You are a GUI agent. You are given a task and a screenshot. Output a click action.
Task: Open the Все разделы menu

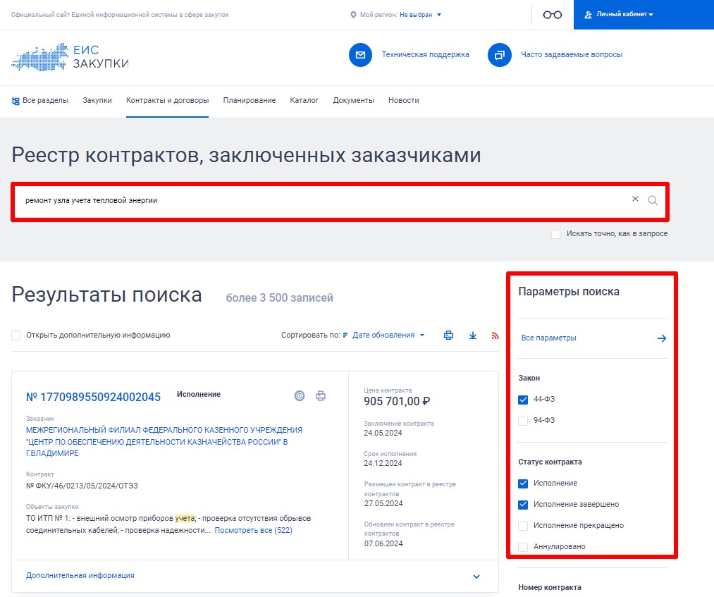[x=40, y=100]
